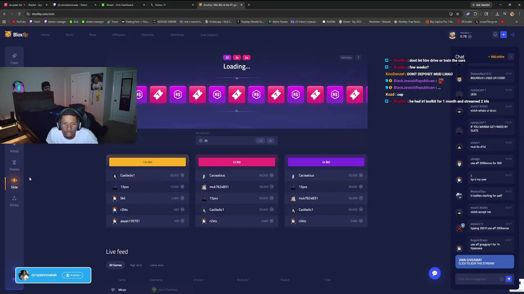Image resolution: width=524 pixels, height=294 pixels.
Task: Click the 946 online counter in chat
Action: (496, 57)
